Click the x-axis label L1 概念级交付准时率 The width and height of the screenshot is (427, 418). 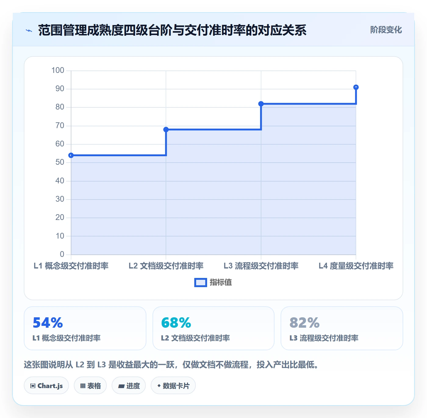click(71, 266)
